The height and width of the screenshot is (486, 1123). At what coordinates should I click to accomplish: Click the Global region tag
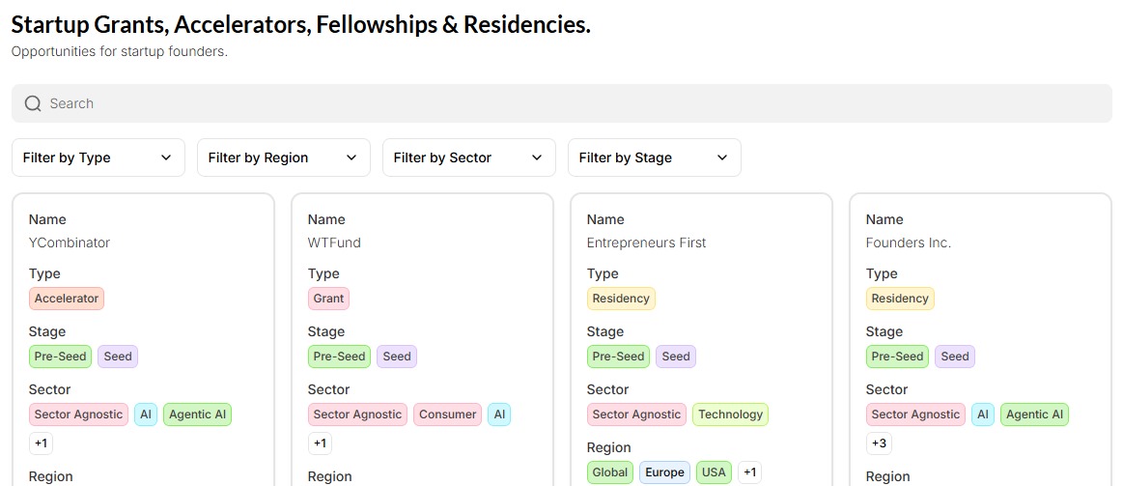(610, 472)
